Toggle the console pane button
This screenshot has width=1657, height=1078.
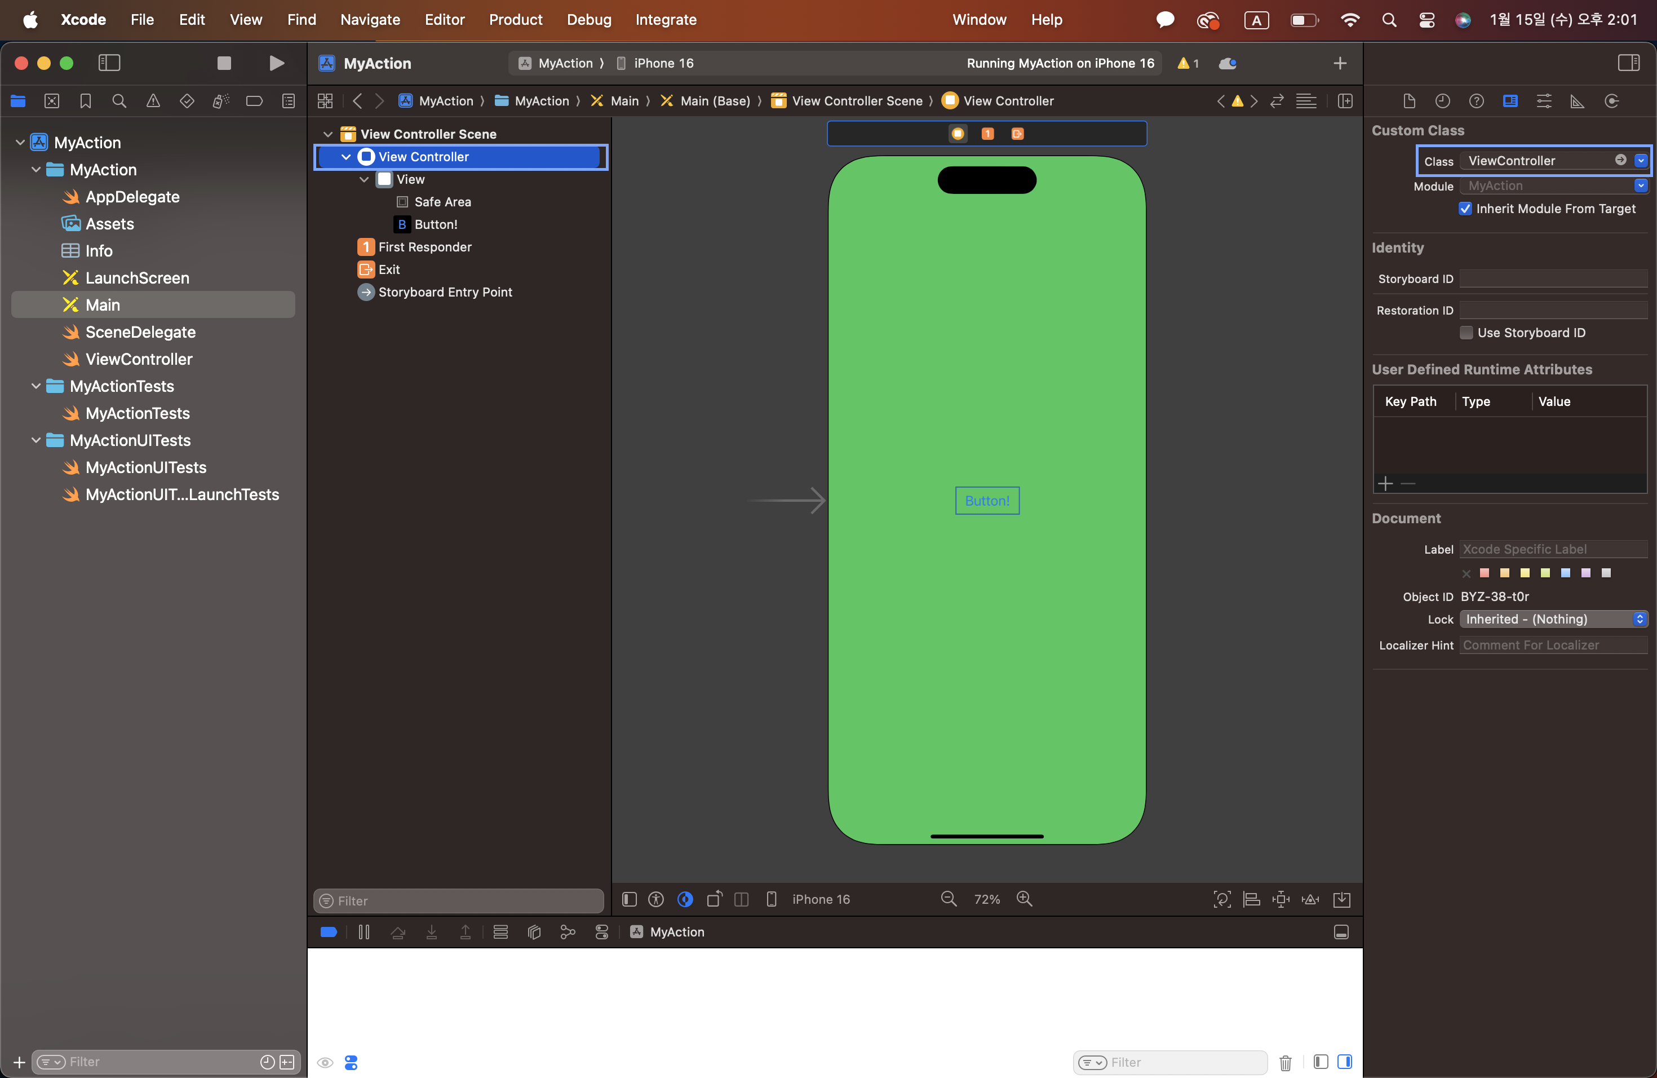1344,1062
